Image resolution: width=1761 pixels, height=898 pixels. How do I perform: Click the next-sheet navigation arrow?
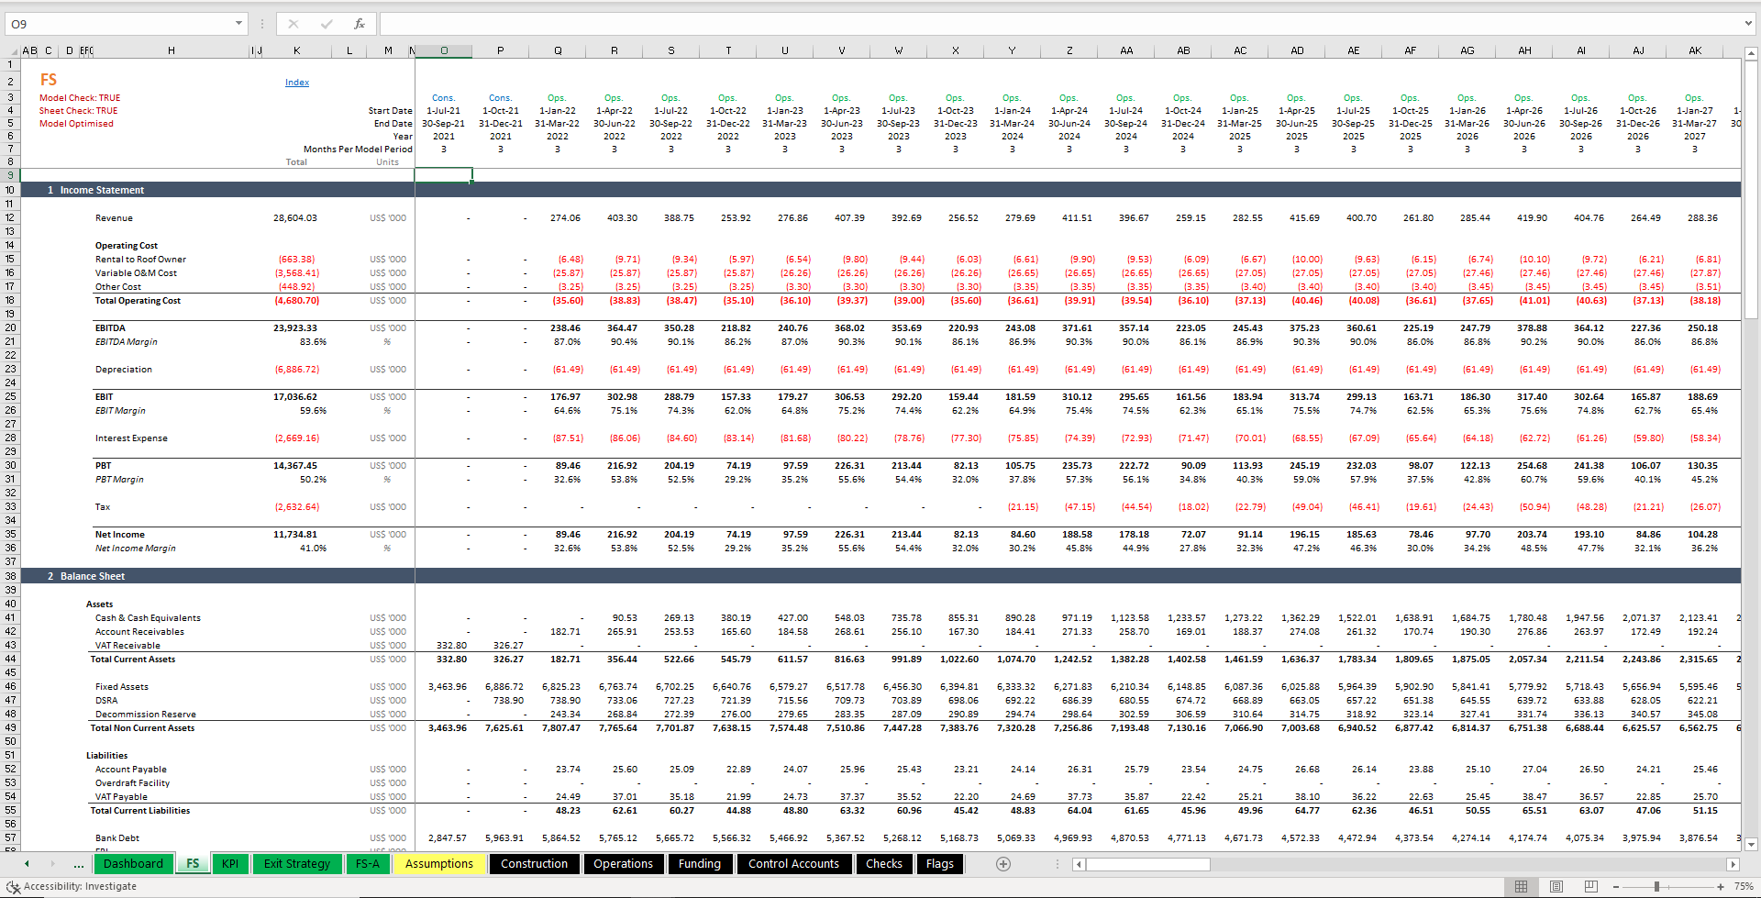point(53,864)
